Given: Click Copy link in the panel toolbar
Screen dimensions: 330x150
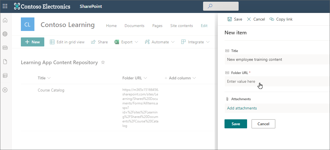Looking at the screenshot, I should click(x=281, y=19).
